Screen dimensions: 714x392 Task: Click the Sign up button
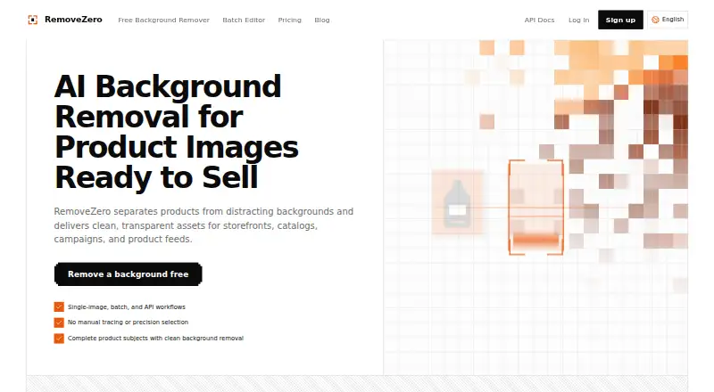[620, 20]
